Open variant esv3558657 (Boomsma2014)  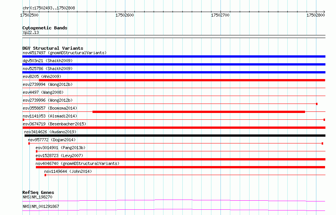click(50, 108)
